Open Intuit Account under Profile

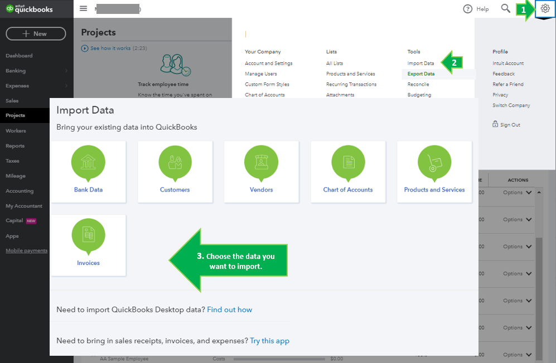pyautogui.click(x=508, y=63)
